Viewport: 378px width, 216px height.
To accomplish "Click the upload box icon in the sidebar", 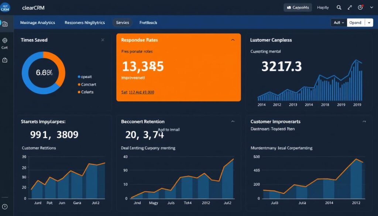I will 5,60.
